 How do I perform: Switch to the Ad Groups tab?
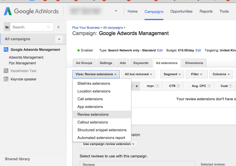click(84, 63)
